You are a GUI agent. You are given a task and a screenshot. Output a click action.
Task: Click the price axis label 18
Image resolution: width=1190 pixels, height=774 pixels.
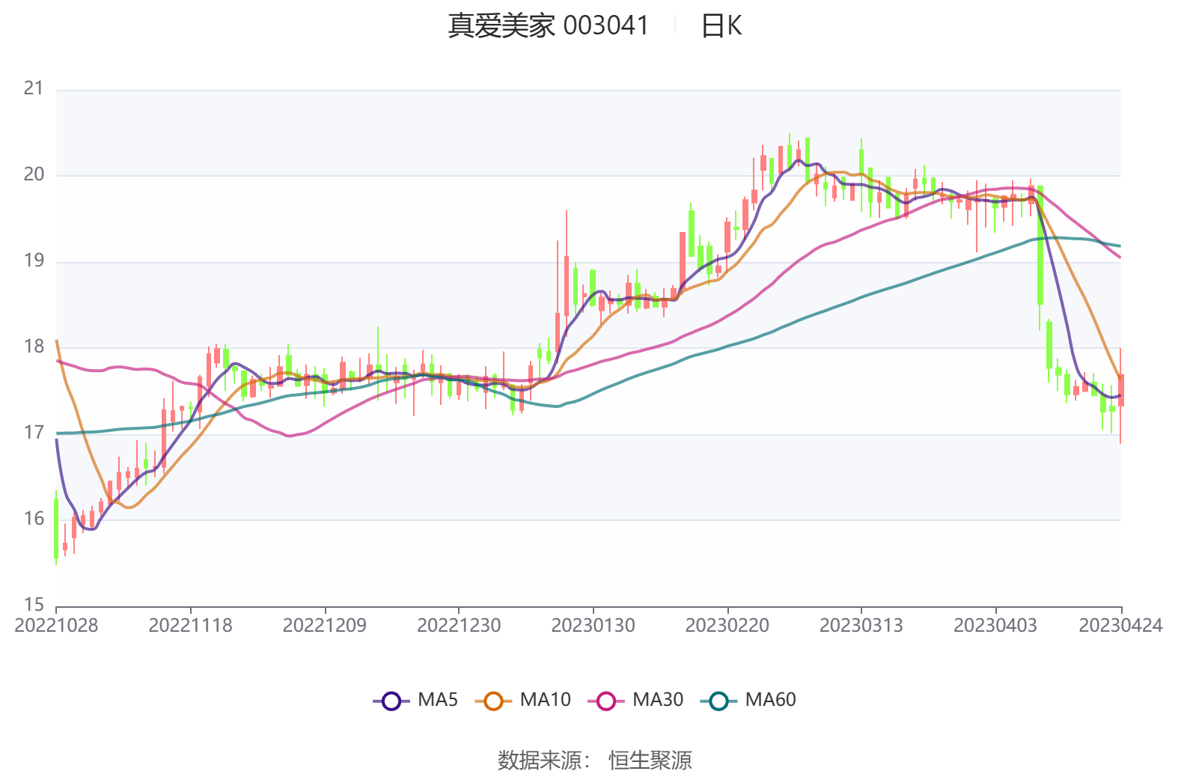pos(34,347)
